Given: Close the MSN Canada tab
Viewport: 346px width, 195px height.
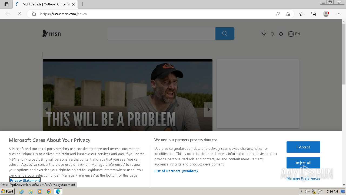Looking at the screenshot, I should [x=73, y=4].
